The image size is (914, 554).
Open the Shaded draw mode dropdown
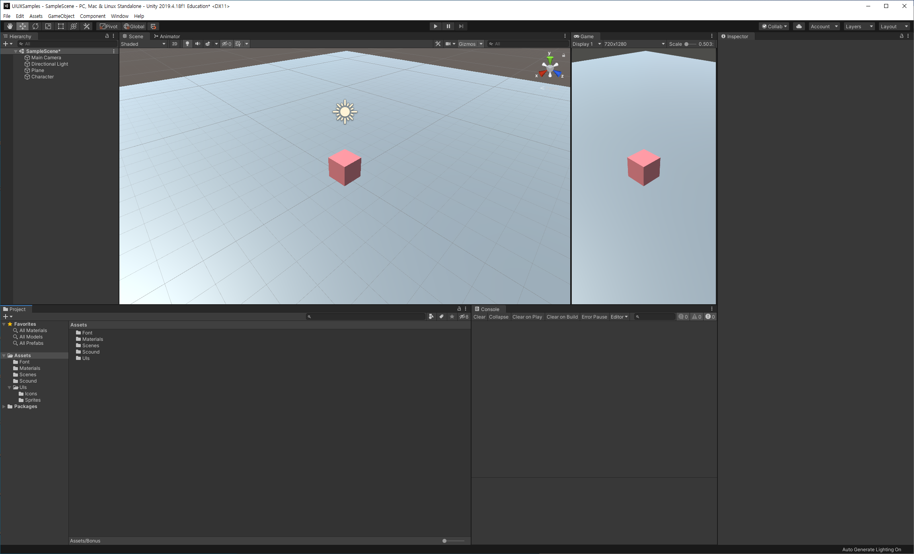point(143,44)
